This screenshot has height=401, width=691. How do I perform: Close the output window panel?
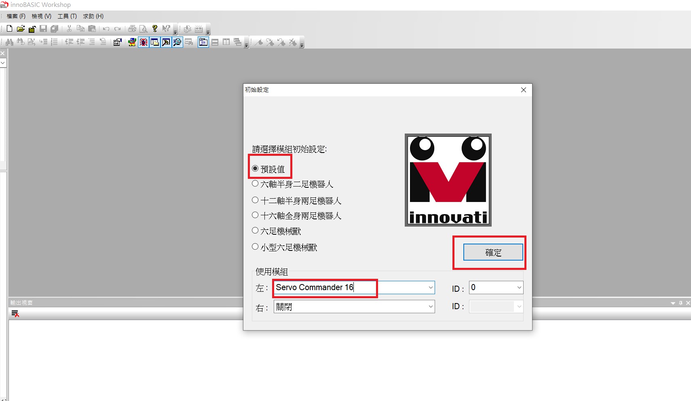click(688, 303)
